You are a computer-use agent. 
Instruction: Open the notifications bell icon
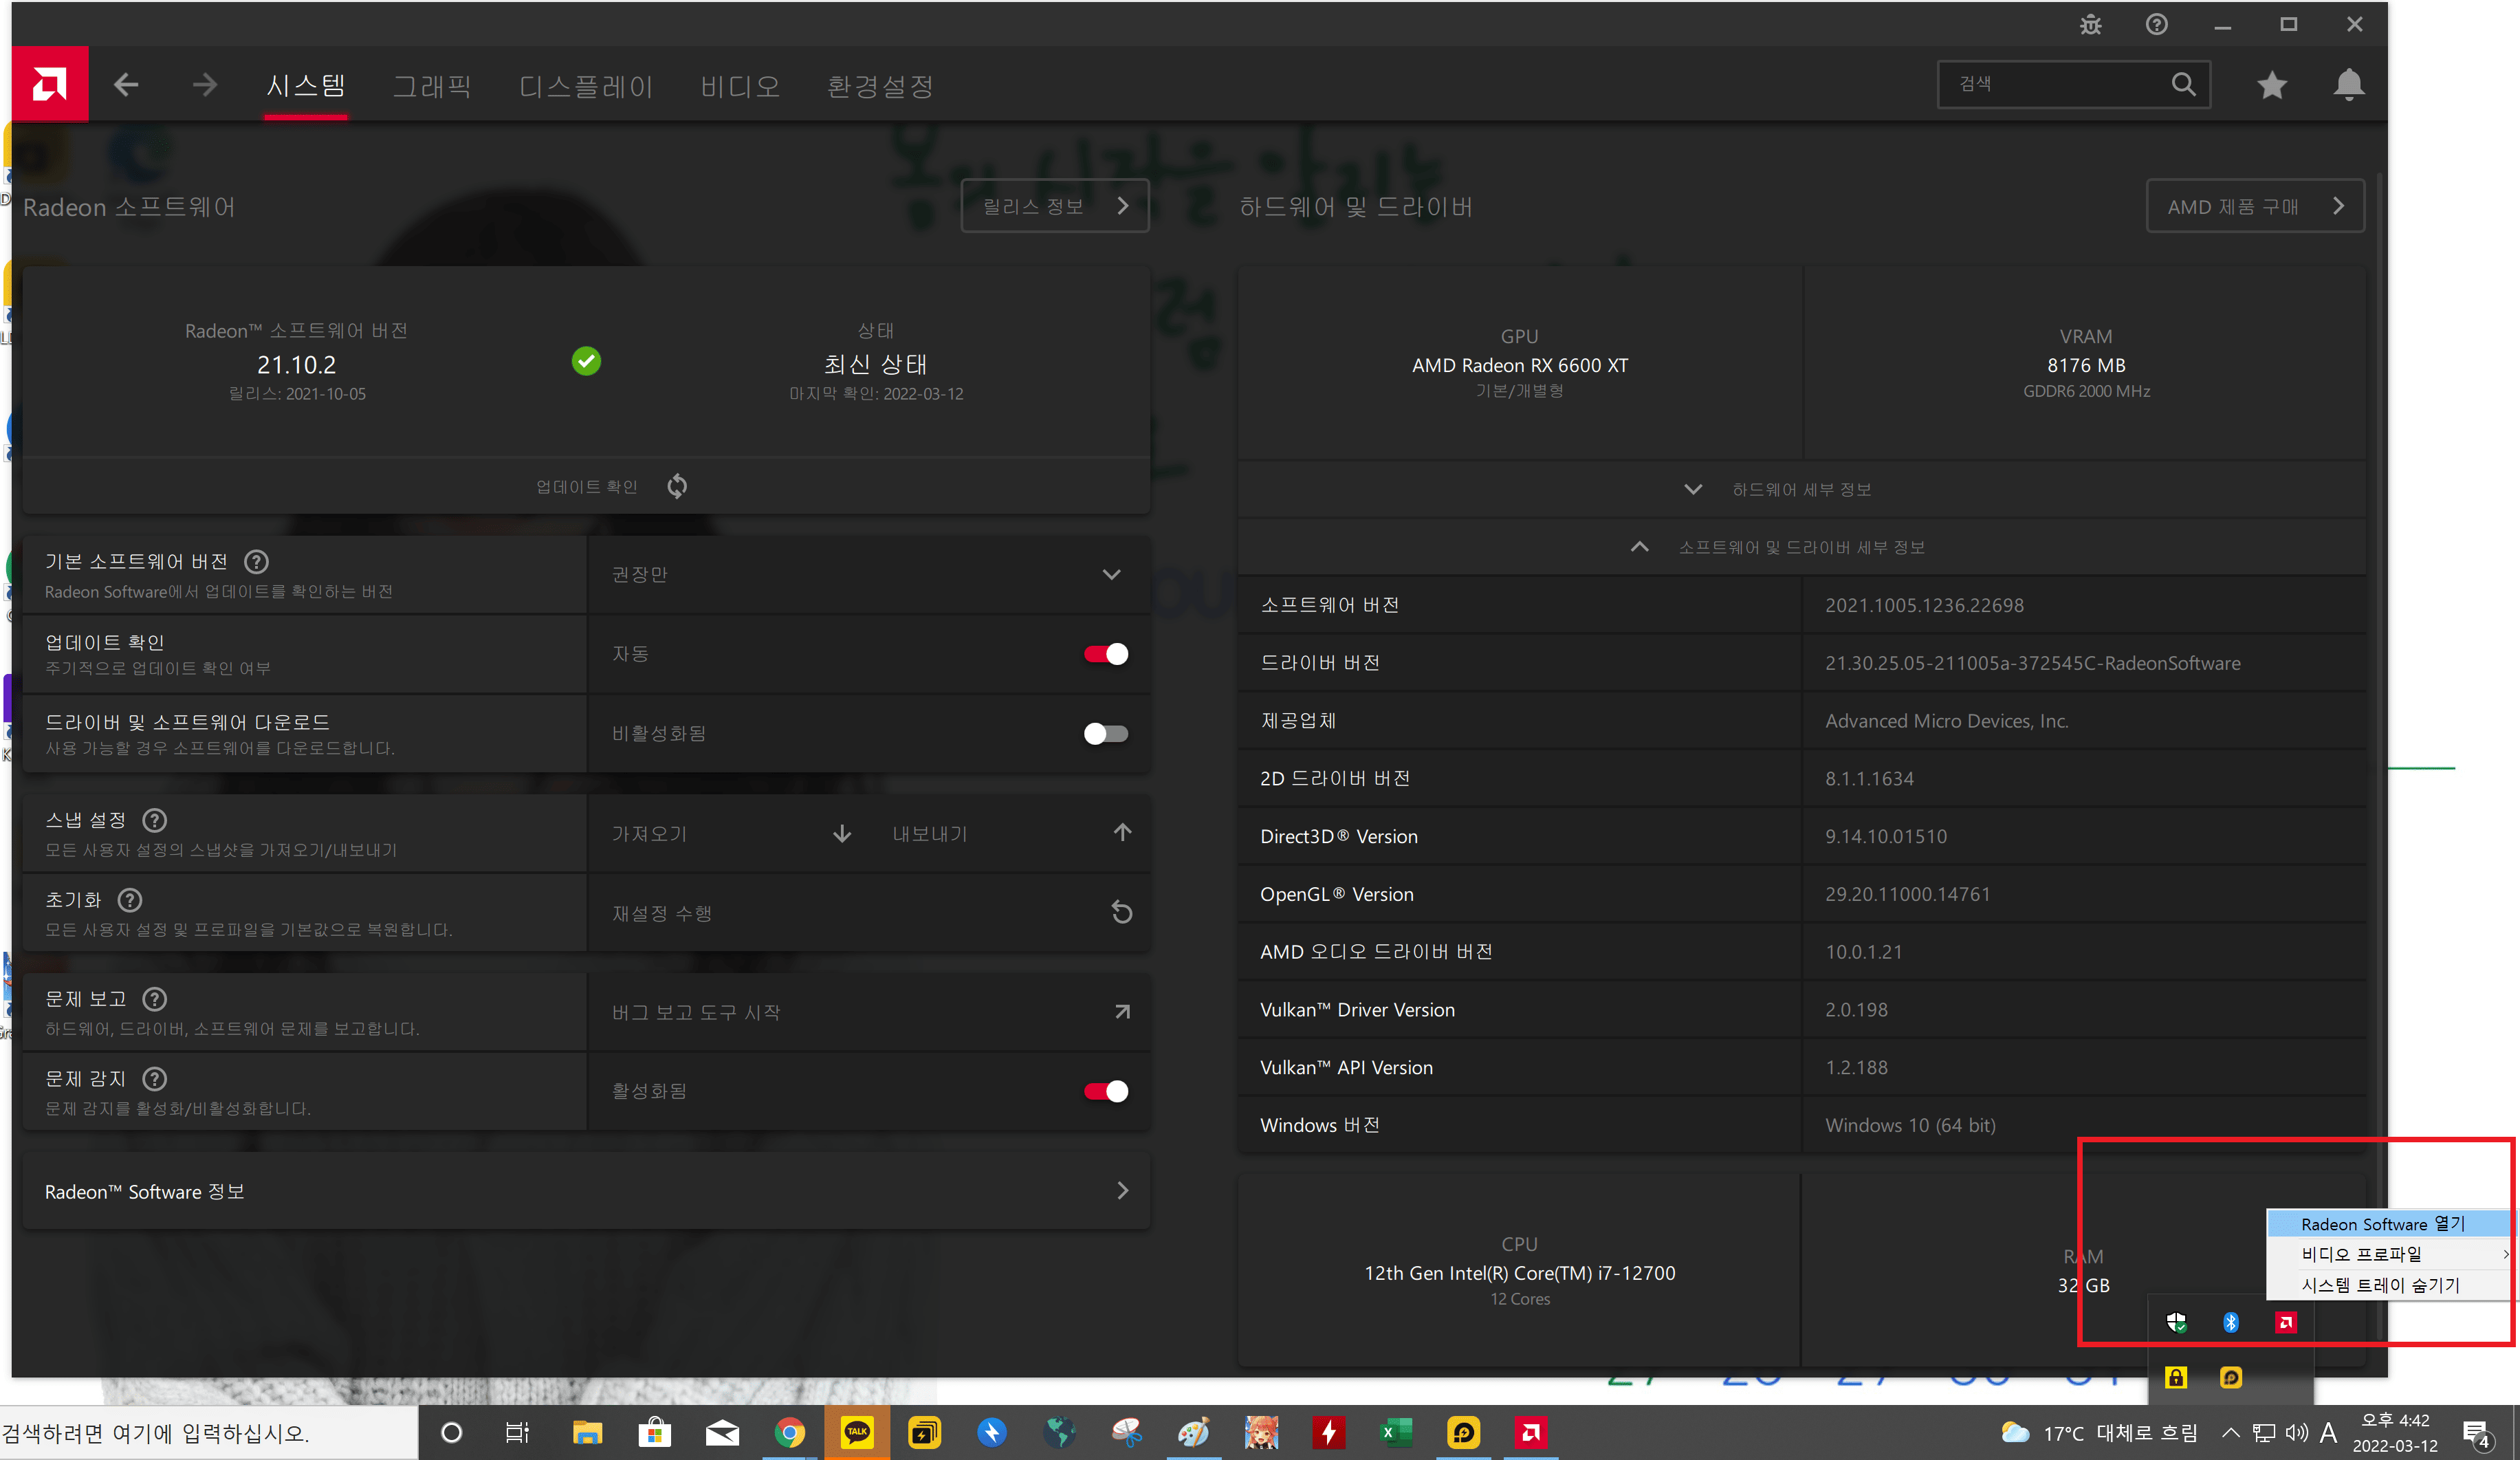tap(2349, 85)
